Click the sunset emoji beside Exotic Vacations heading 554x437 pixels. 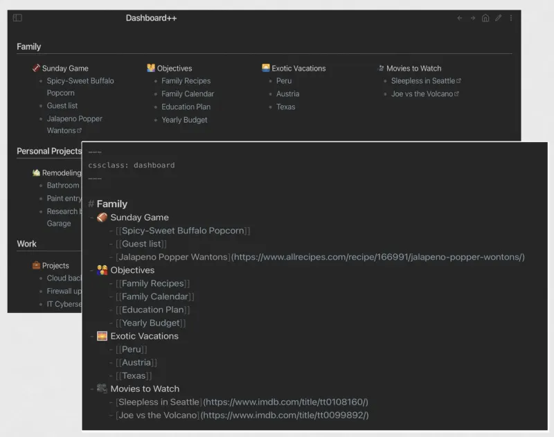coord(266,68)
